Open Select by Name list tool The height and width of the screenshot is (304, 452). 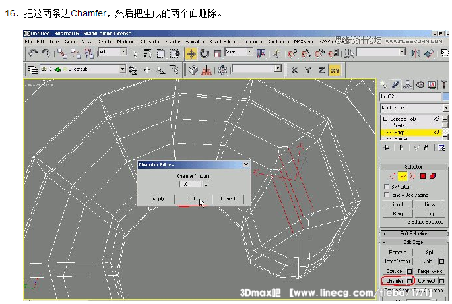point(148,53)
